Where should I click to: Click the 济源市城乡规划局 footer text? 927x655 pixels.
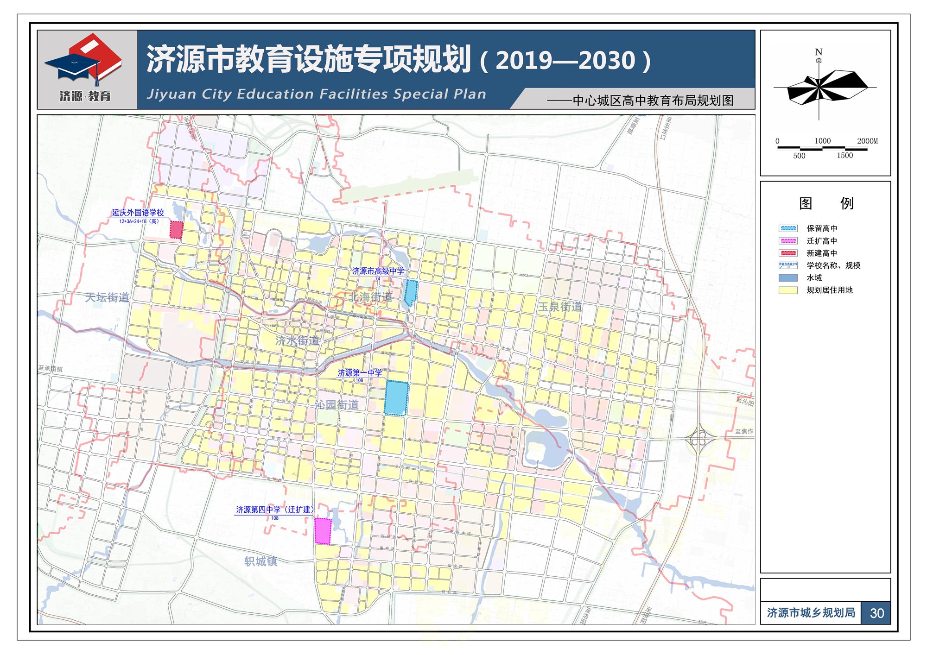click(x=811, y=613)
